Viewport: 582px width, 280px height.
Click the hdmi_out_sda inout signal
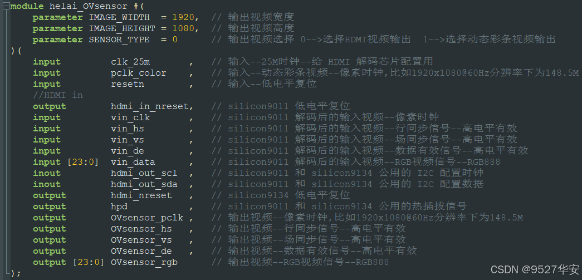click(144, 184)
